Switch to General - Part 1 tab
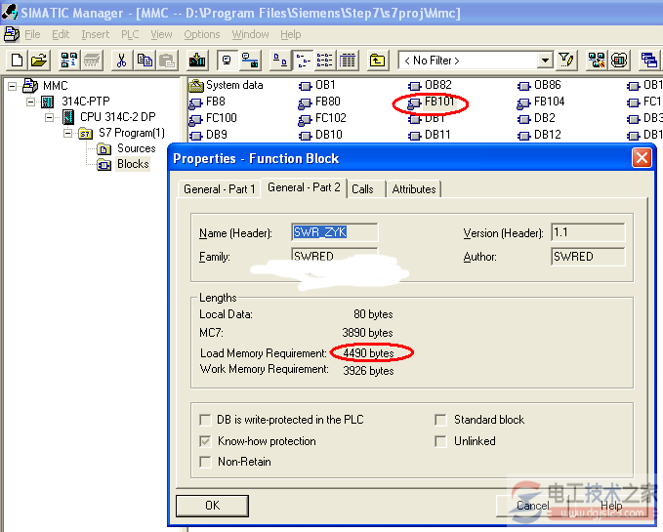663x532 pixels. 220,189
